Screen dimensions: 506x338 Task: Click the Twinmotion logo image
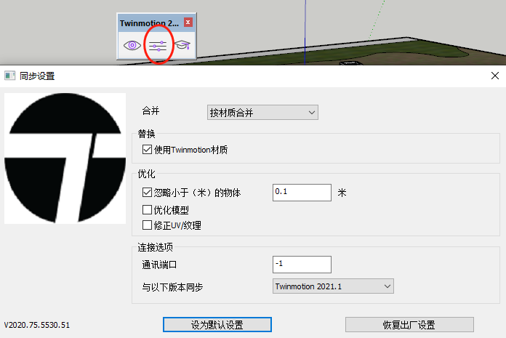coord(65,158)
